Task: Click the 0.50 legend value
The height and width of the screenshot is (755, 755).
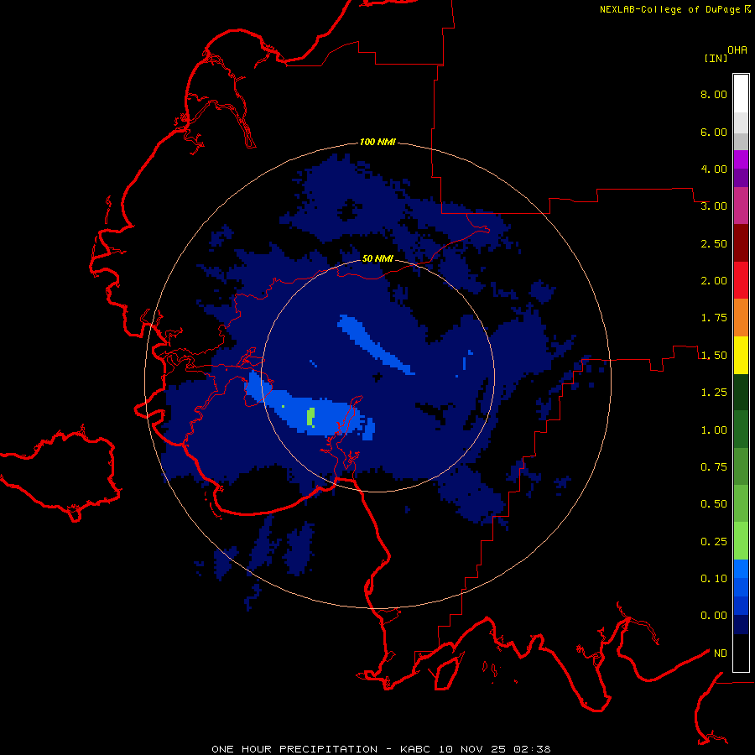Action: pyautogui.click(x=714, y=504)
